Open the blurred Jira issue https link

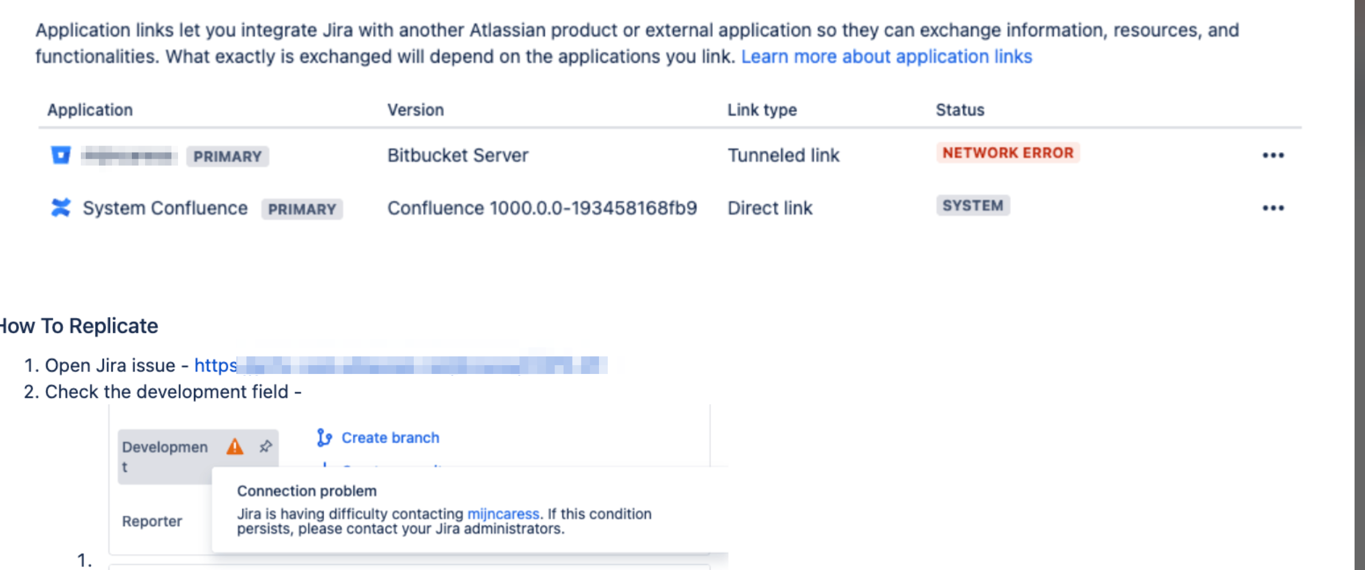point(401,365)
